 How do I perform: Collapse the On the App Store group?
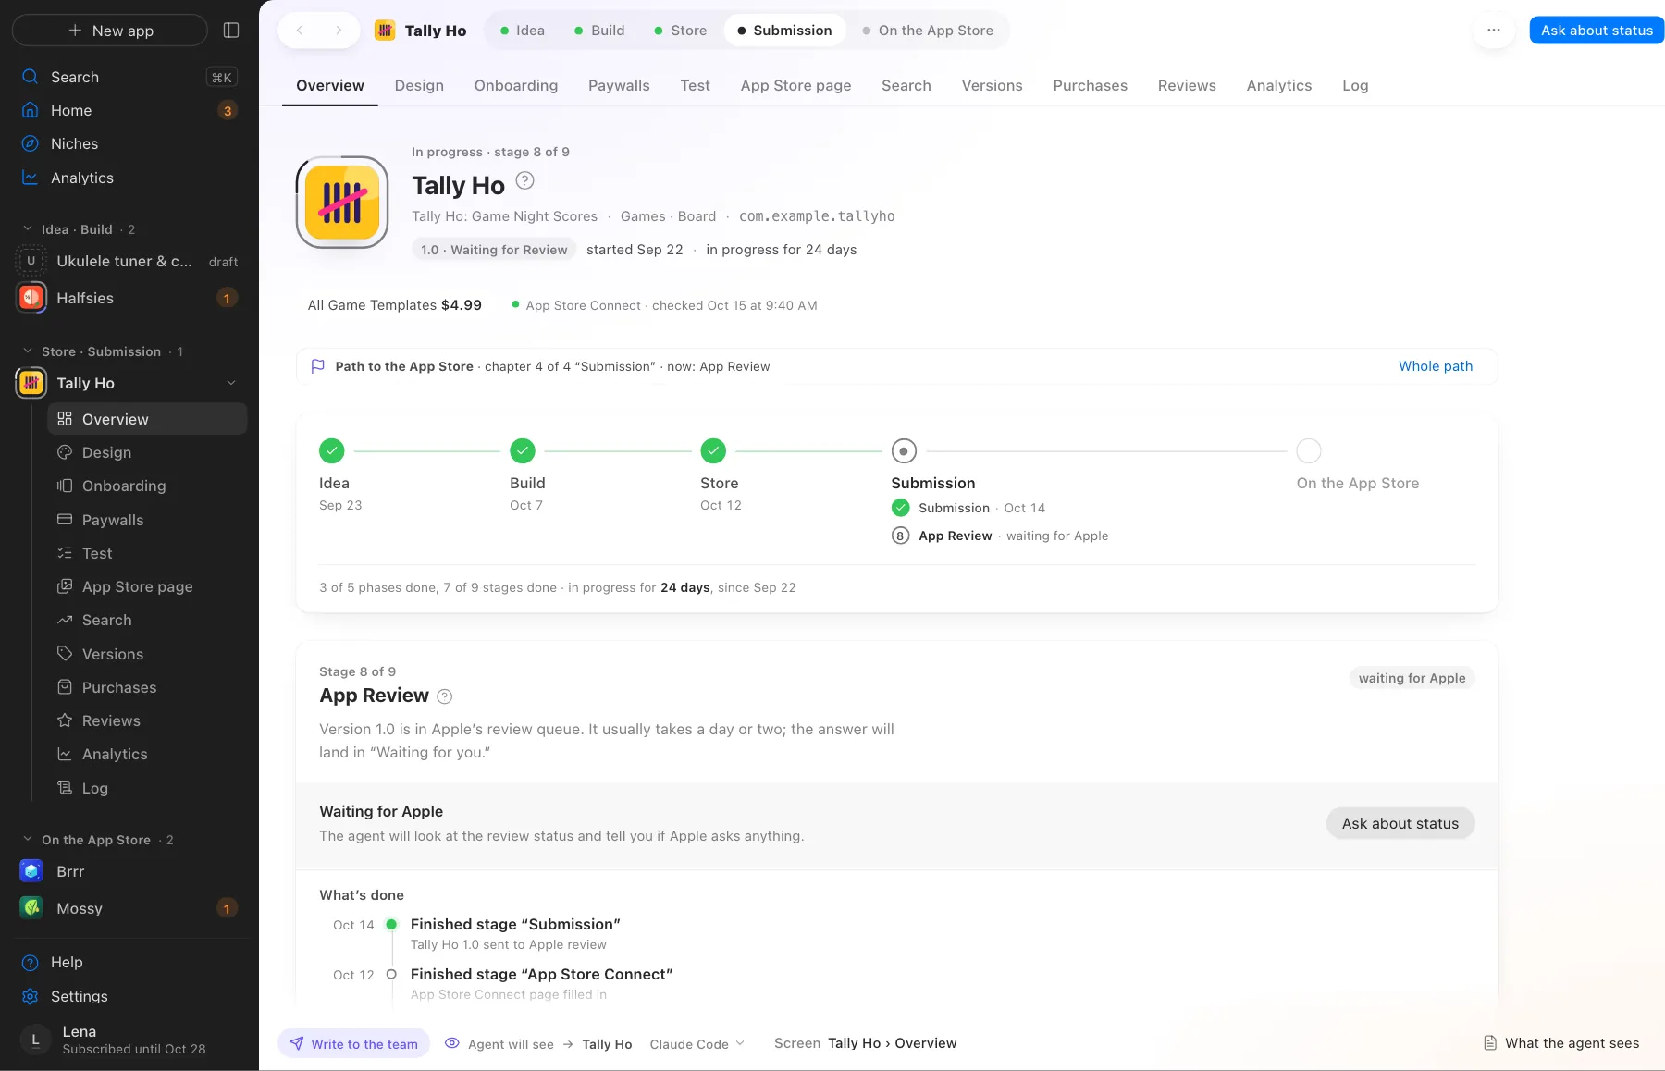click(x=27, y=840)
